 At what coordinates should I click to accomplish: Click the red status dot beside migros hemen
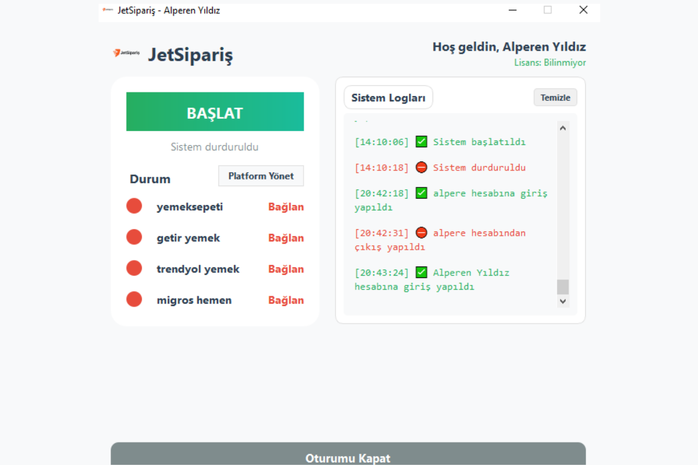pyautogui.click(x=134, y=299)
